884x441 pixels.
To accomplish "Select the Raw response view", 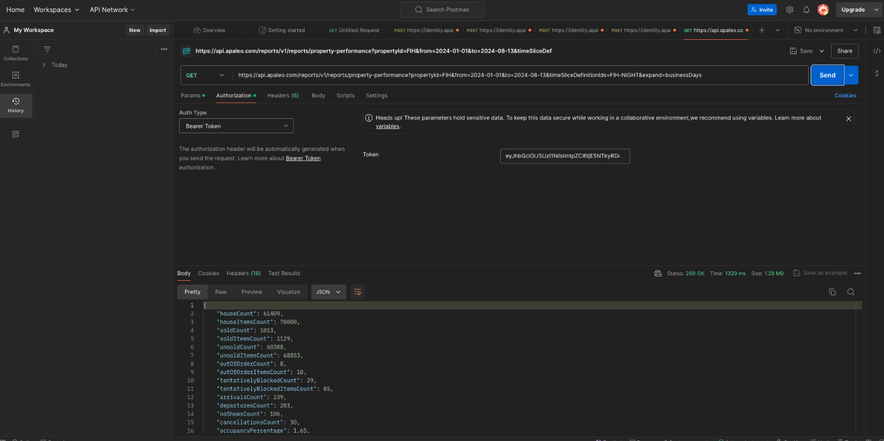I will click(x=220, y=292).
